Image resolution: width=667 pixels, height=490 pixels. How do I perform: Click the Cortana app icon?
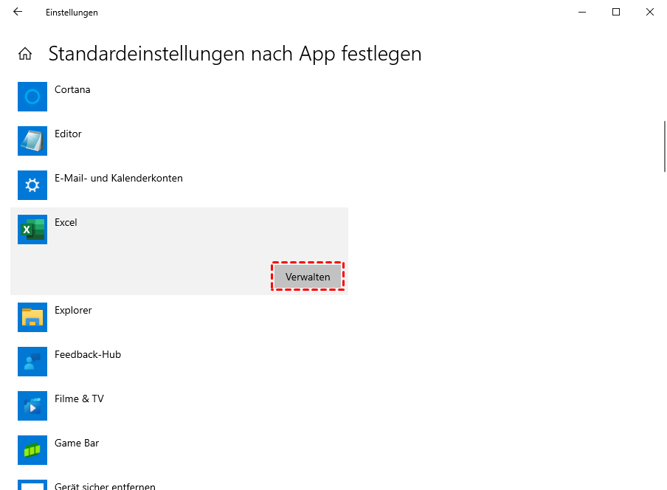click(x=32, y=97)
